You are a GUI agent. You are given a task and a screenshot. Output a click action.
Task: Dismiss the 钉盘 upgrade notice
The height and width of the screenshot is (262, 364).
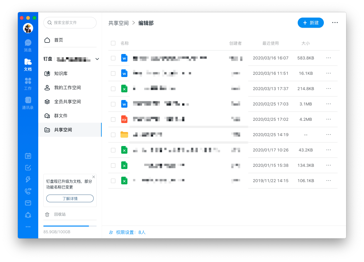(x=94, y=177)
